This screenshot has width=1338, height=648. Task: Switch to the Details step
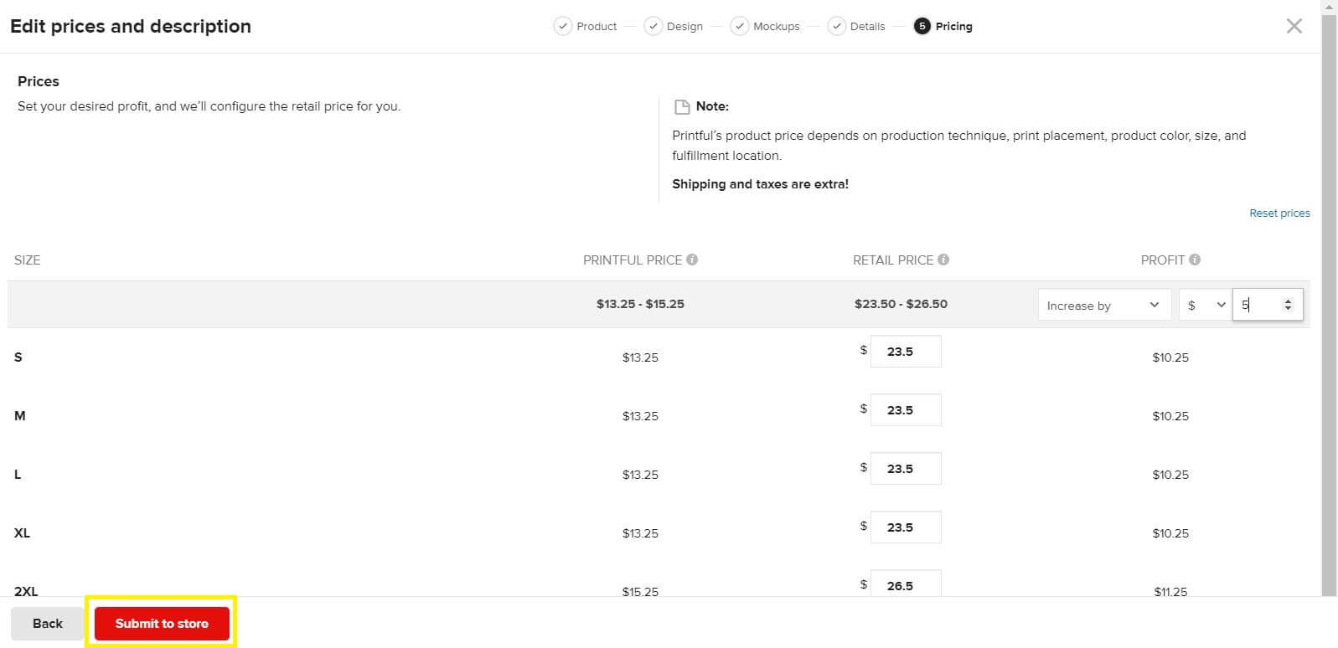coord(867,27)
